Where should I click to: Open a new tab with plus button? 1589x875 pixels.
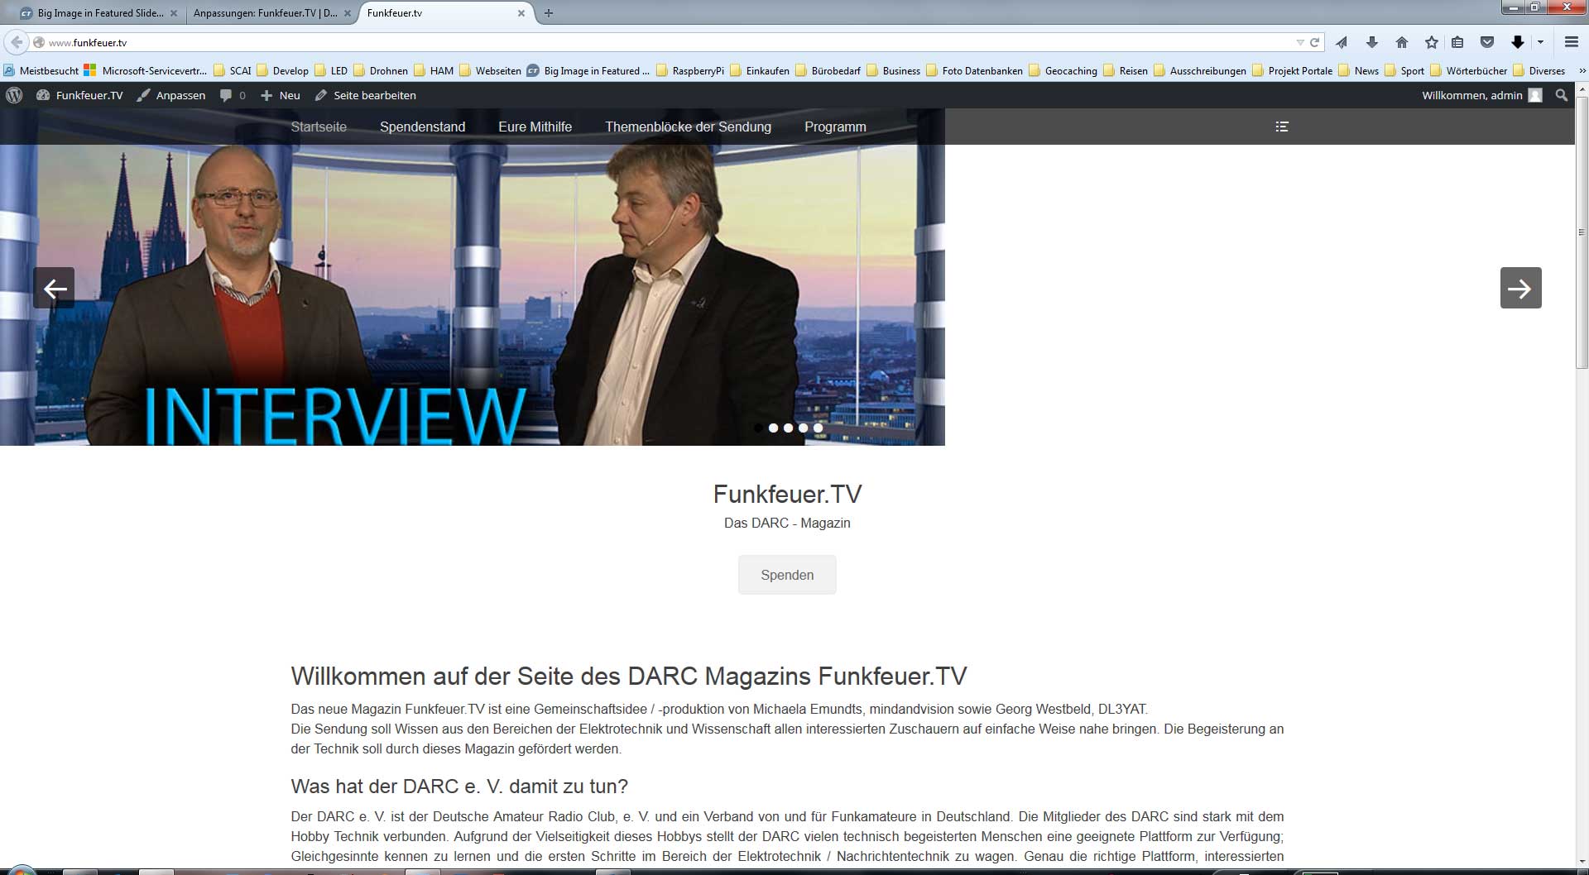[548, 13]
